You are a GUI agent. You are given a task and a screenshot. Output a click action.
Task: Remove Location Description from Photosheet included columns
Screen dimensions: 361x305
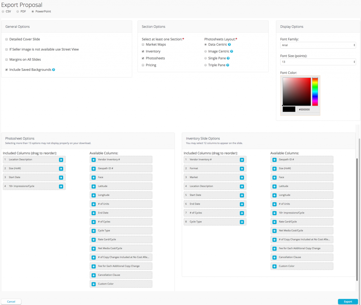point(61,160)
